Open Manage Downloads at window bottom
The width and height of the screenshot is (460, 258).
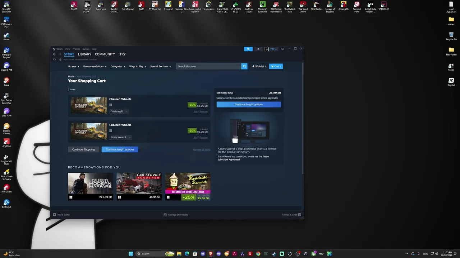176,215
